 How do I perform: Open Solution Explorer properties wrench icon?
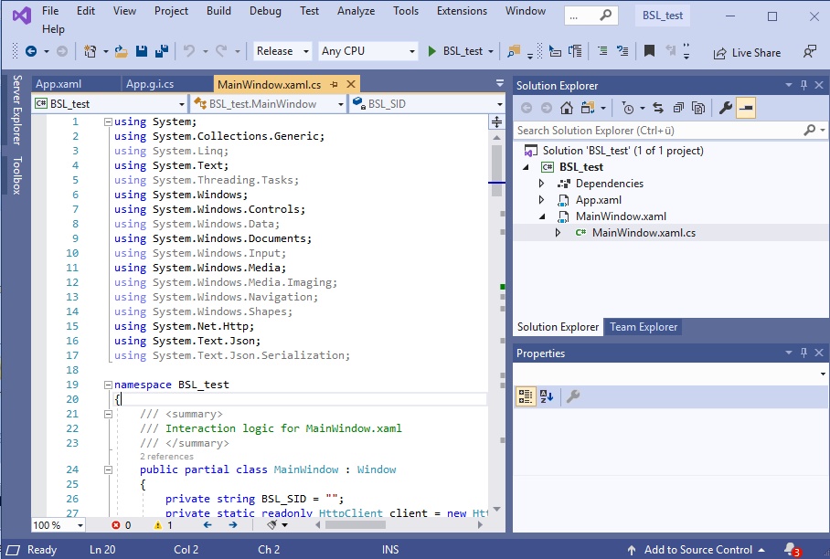(x=727, y=108)
